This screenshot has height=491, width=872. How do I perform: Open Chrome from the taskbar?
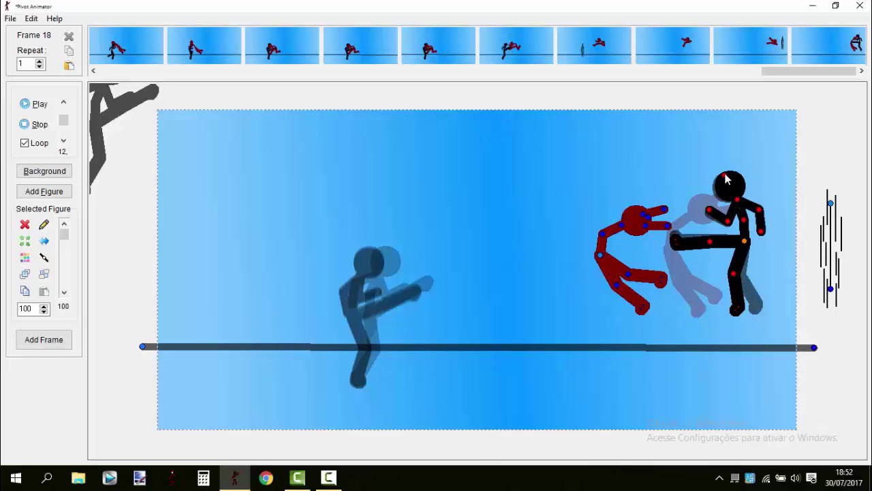pos(266,478)
